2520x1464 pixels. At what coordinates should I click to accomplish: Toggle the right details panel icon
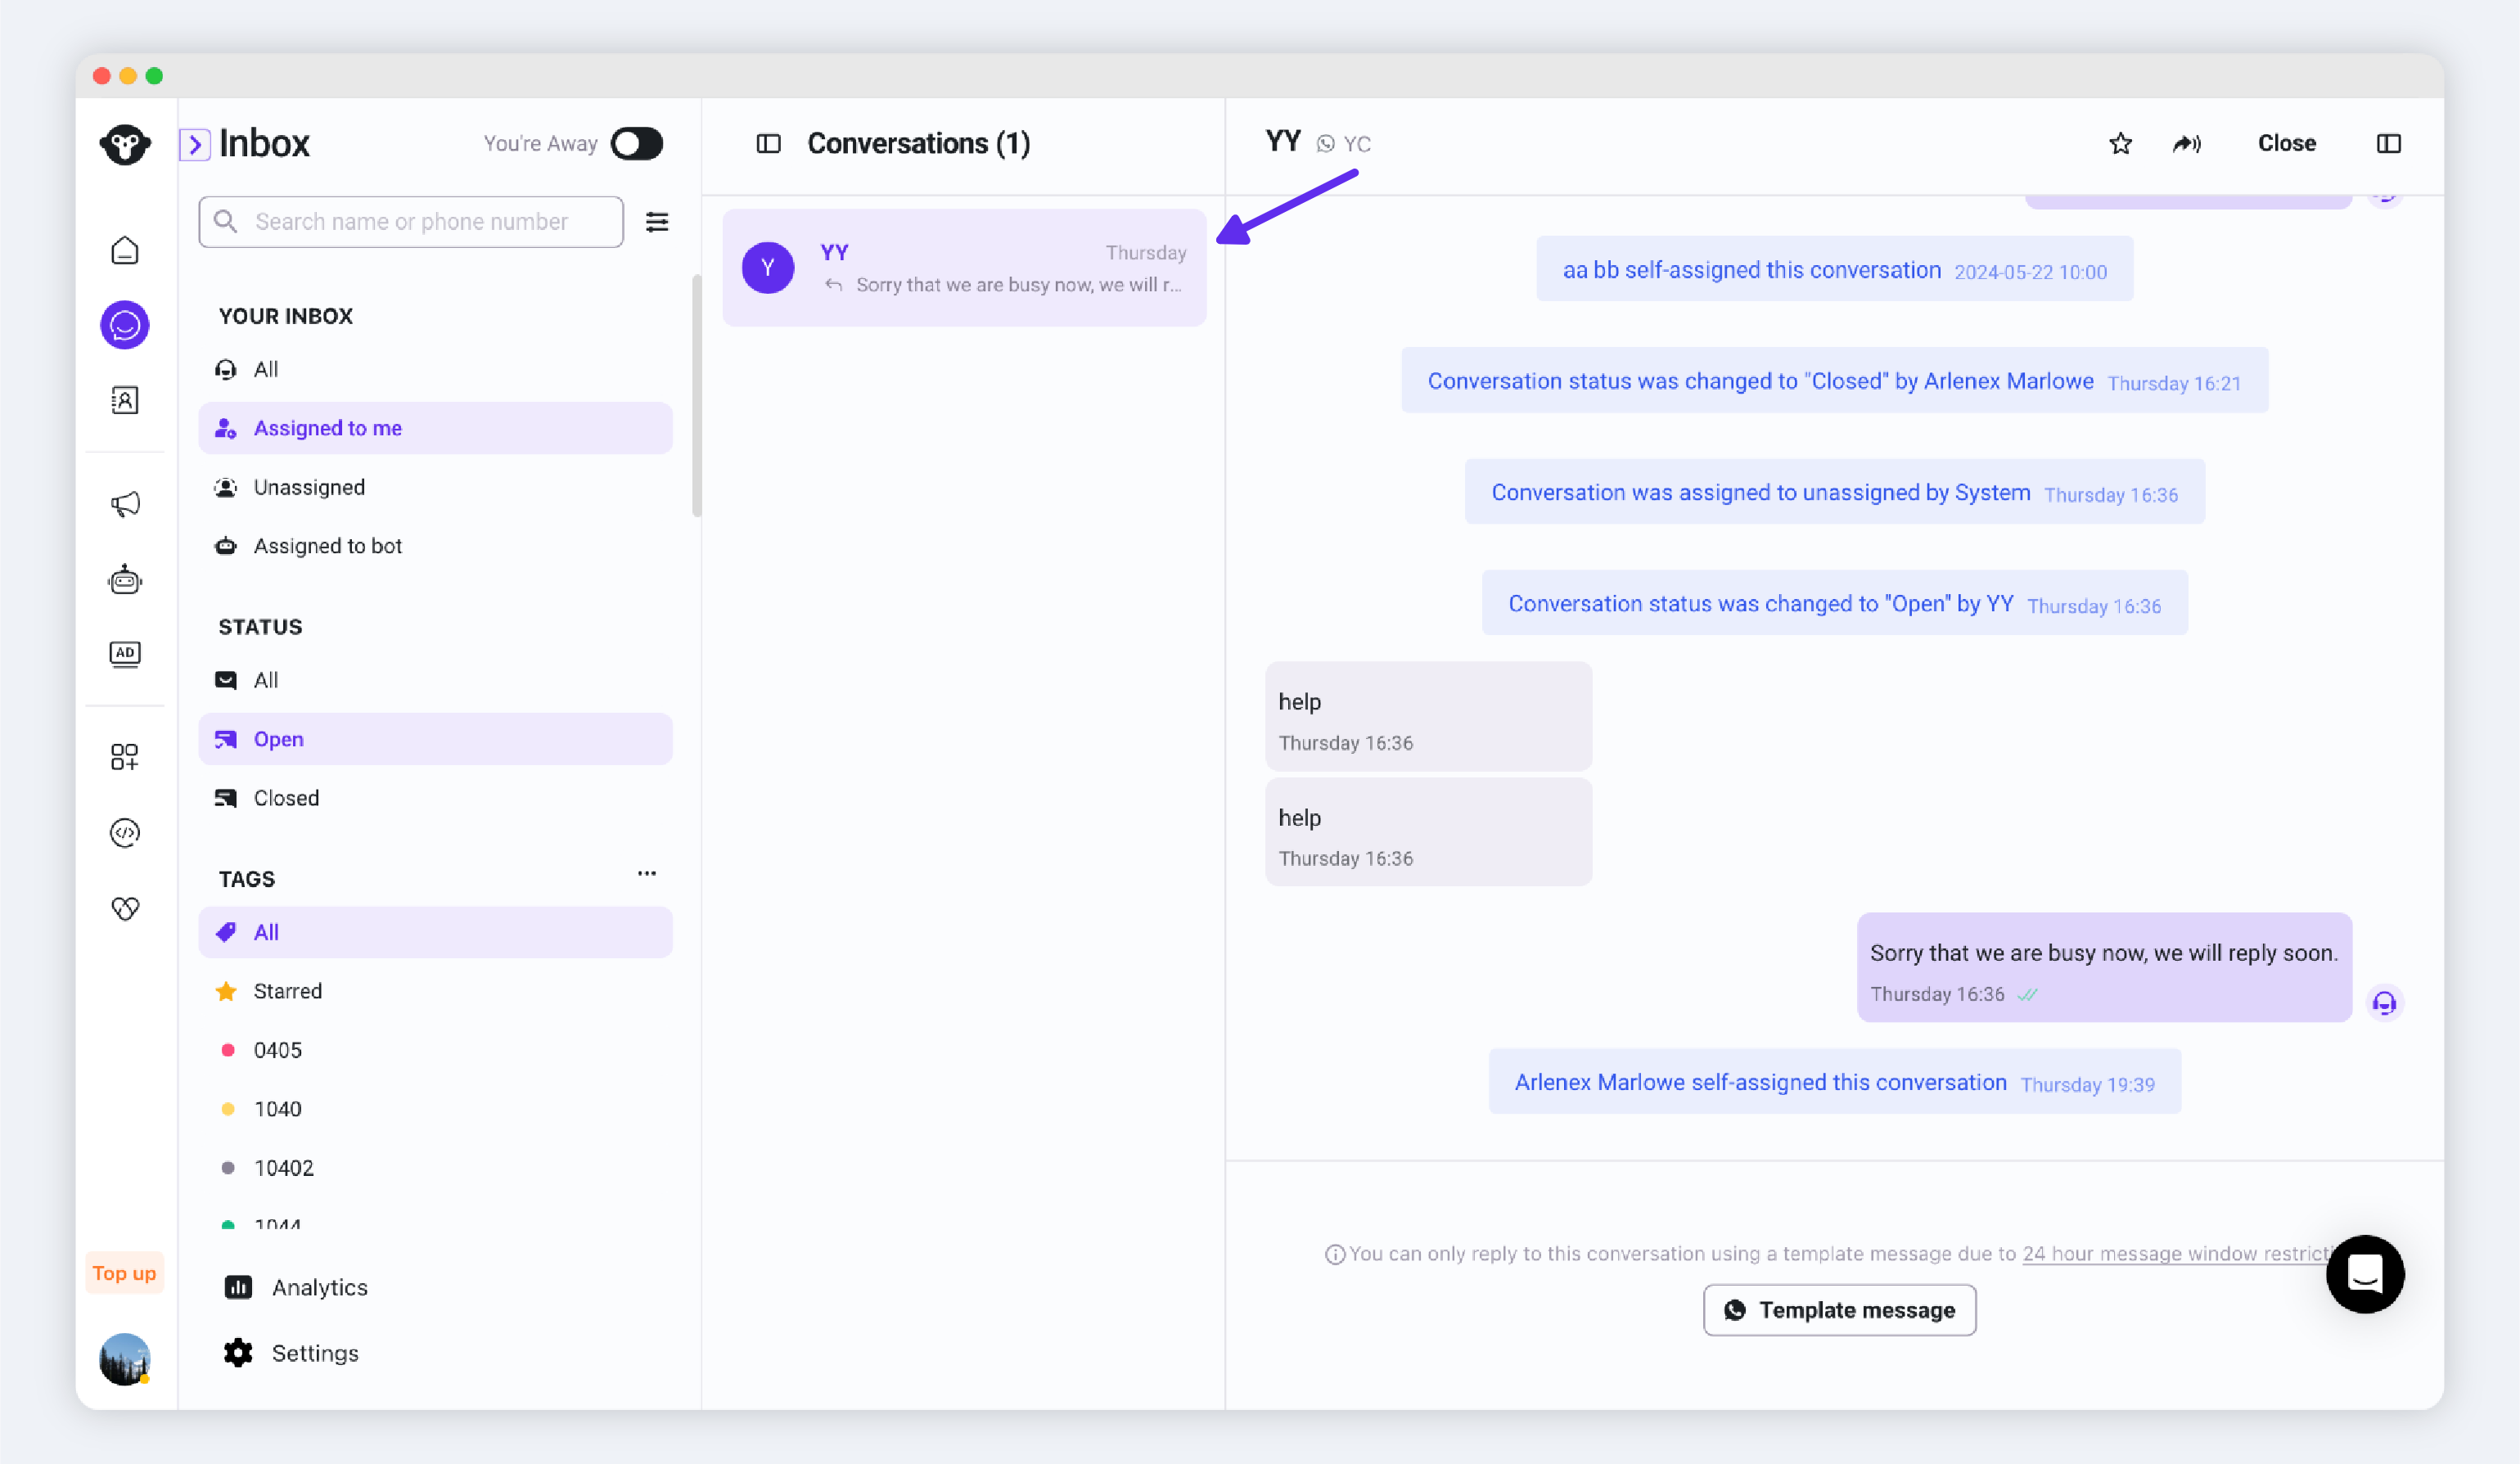2388,144
